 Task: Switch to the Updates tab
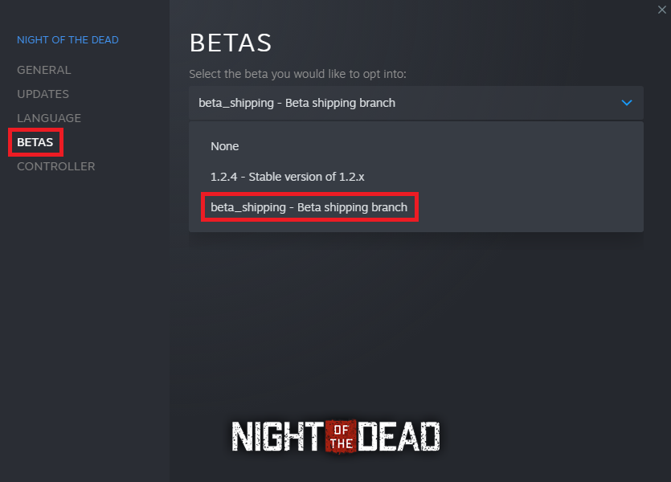coord(43,94)
